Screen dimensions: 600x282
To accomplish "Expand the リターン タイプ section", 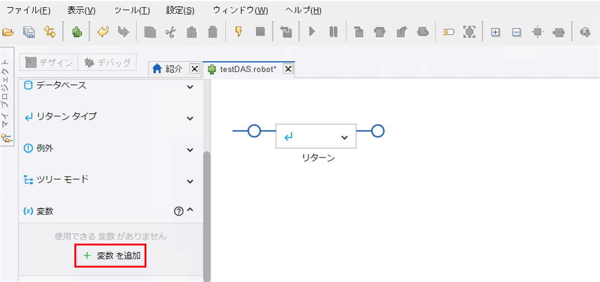I will [190, 118].
